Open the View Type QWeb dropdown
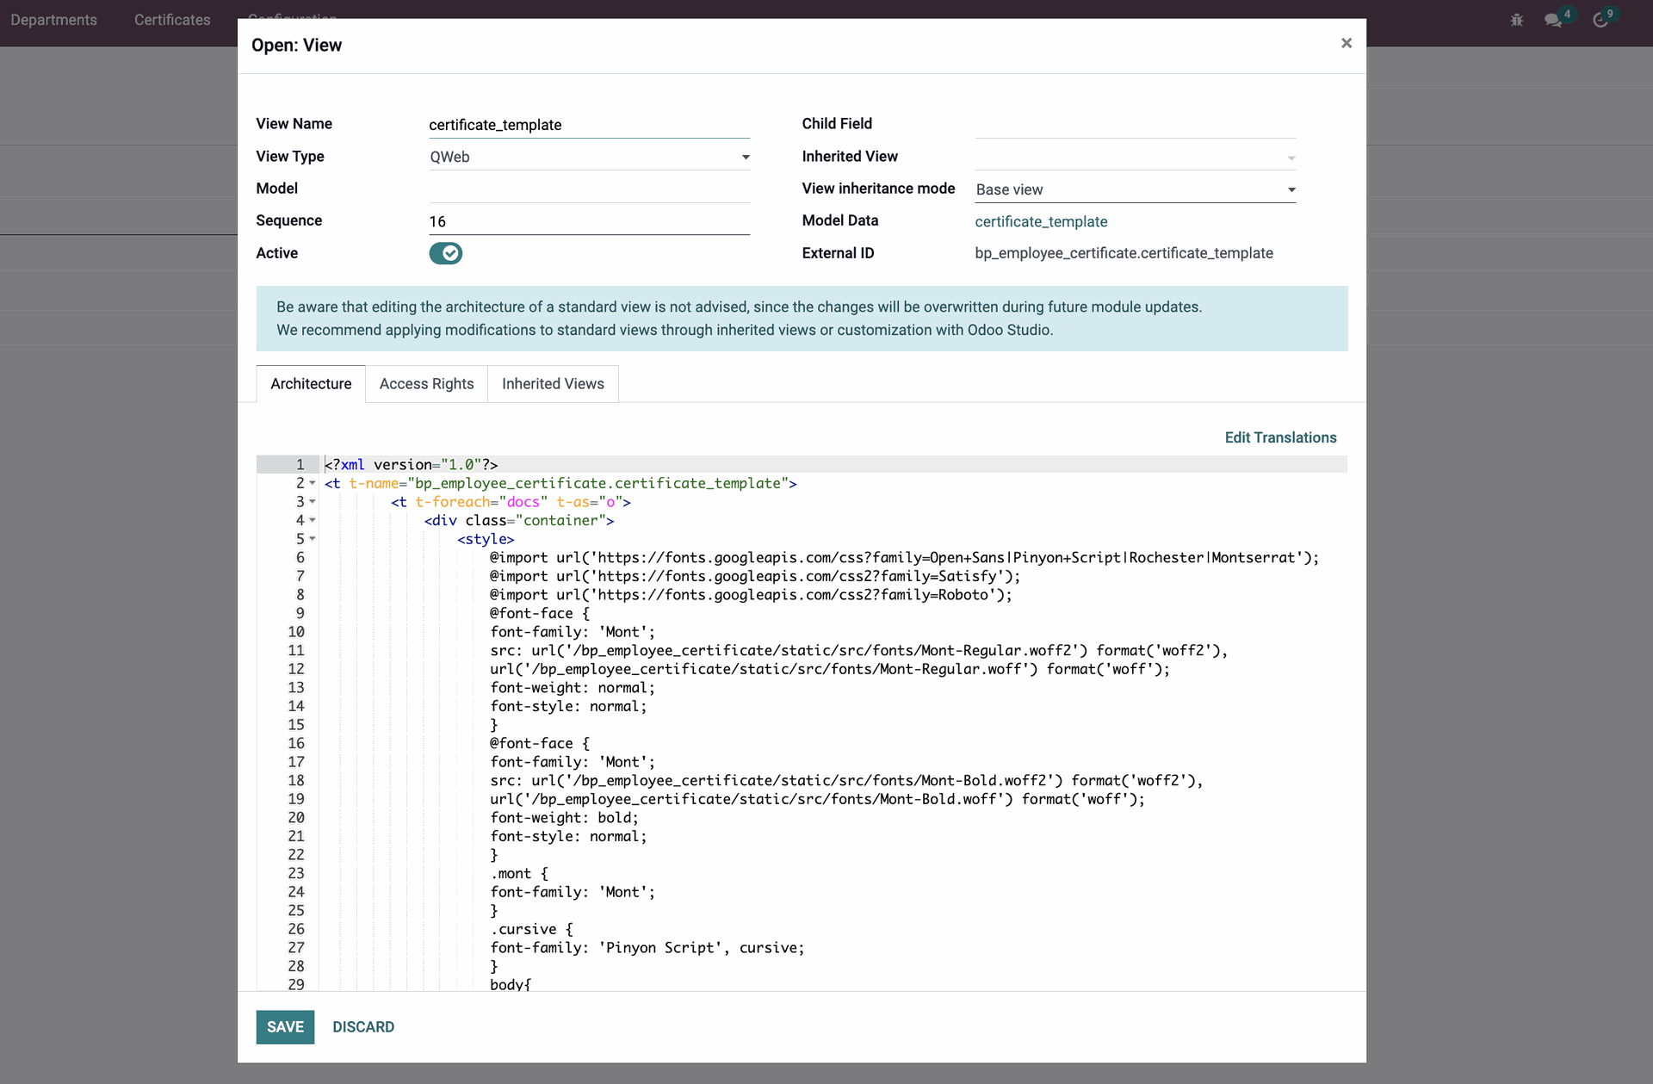Image resolution: width=1653 pixels, height=1084 pixels. click(589, 157)
